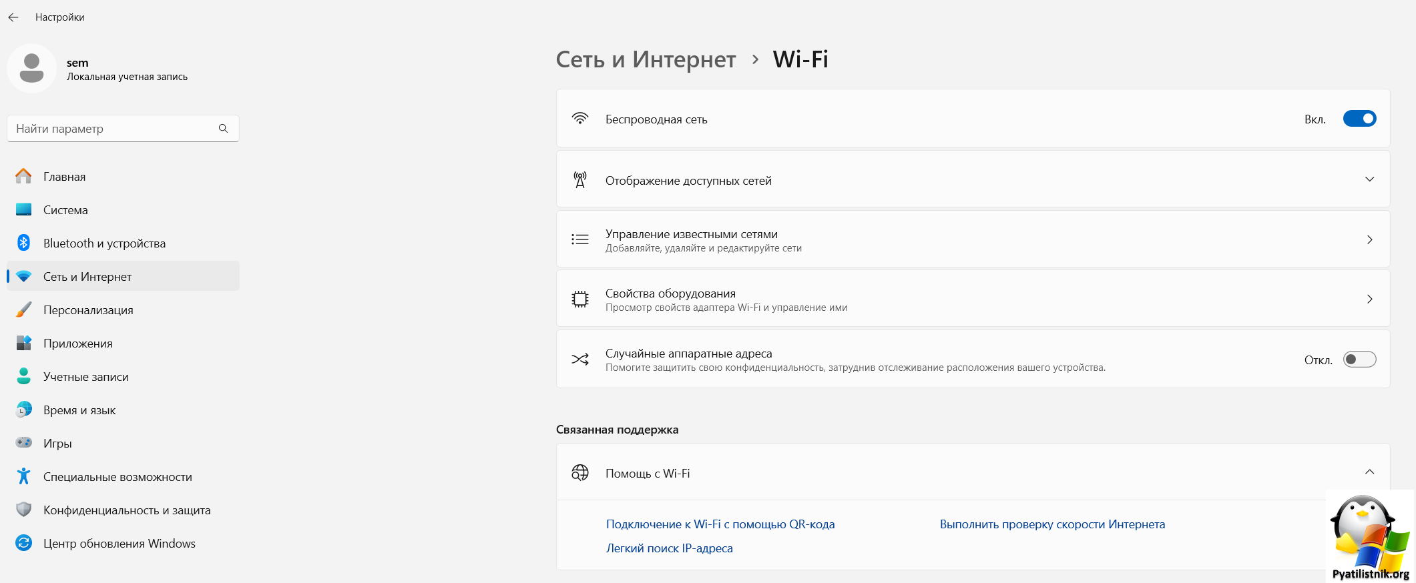Click the Персонализация paintbrush icon
1416x583 pixels.
(23, 310)
